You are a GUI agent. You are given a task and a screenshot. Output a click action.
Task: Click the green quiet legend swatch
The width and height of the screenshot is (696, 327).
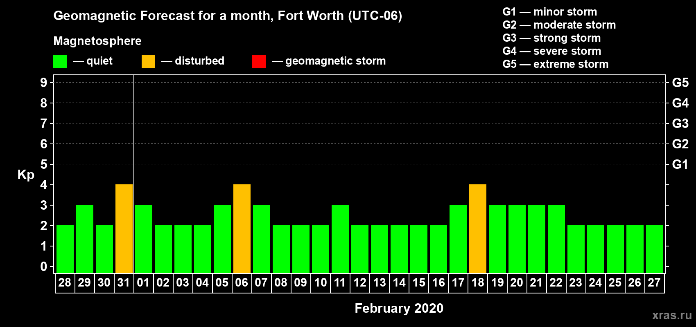[60, 62]
